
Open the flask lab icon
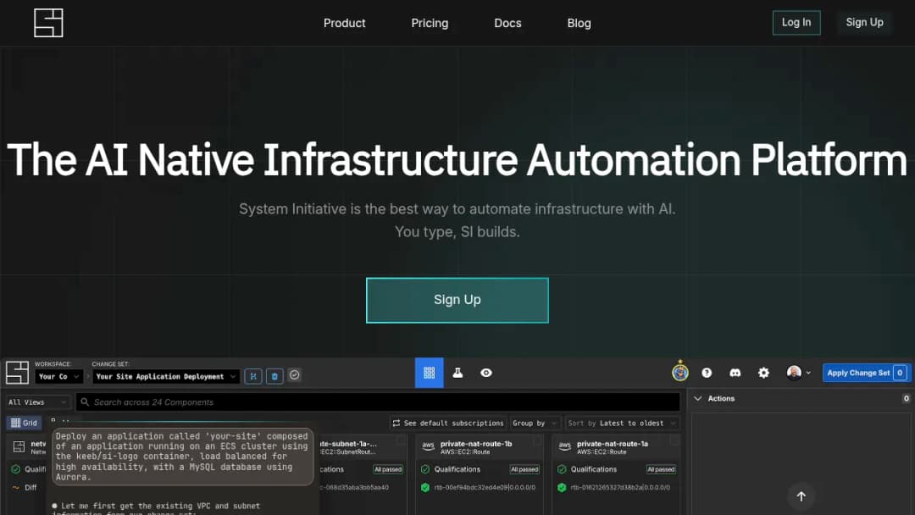[457, 373]
